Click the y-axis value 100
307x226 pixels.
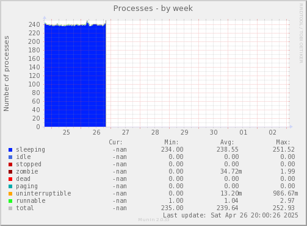point(34,84)
